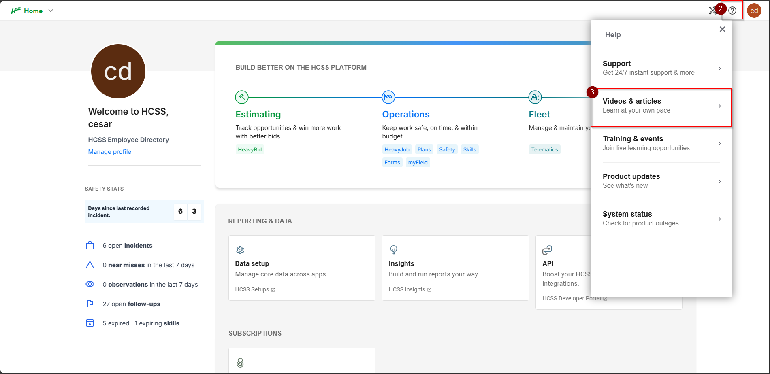Click the follow-ups flag icon
The image size is (770, 374).
[90, 304]
